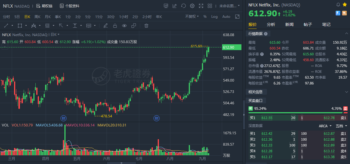Select the 1小时 hourly interval

click(124, 17)
